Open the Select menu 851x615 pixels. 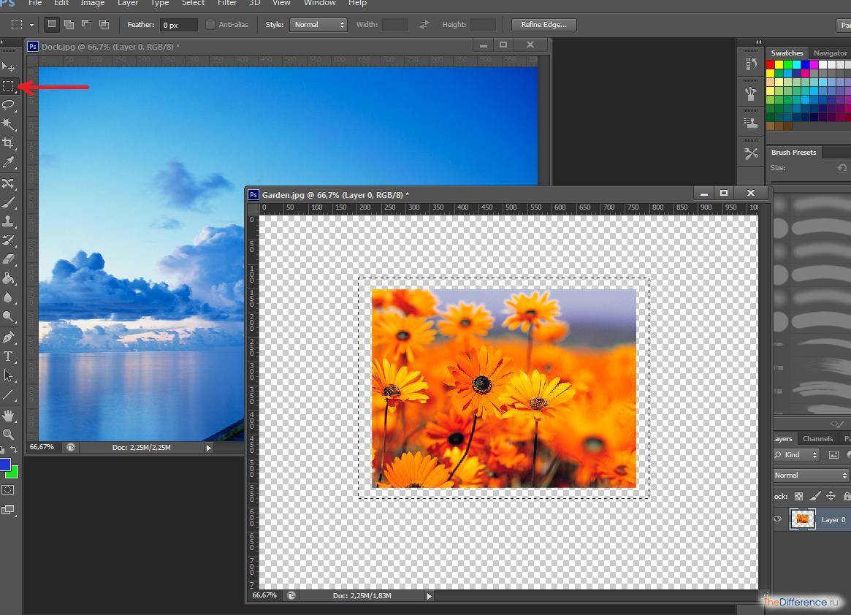pyautogui.click(x=192, y=4)
